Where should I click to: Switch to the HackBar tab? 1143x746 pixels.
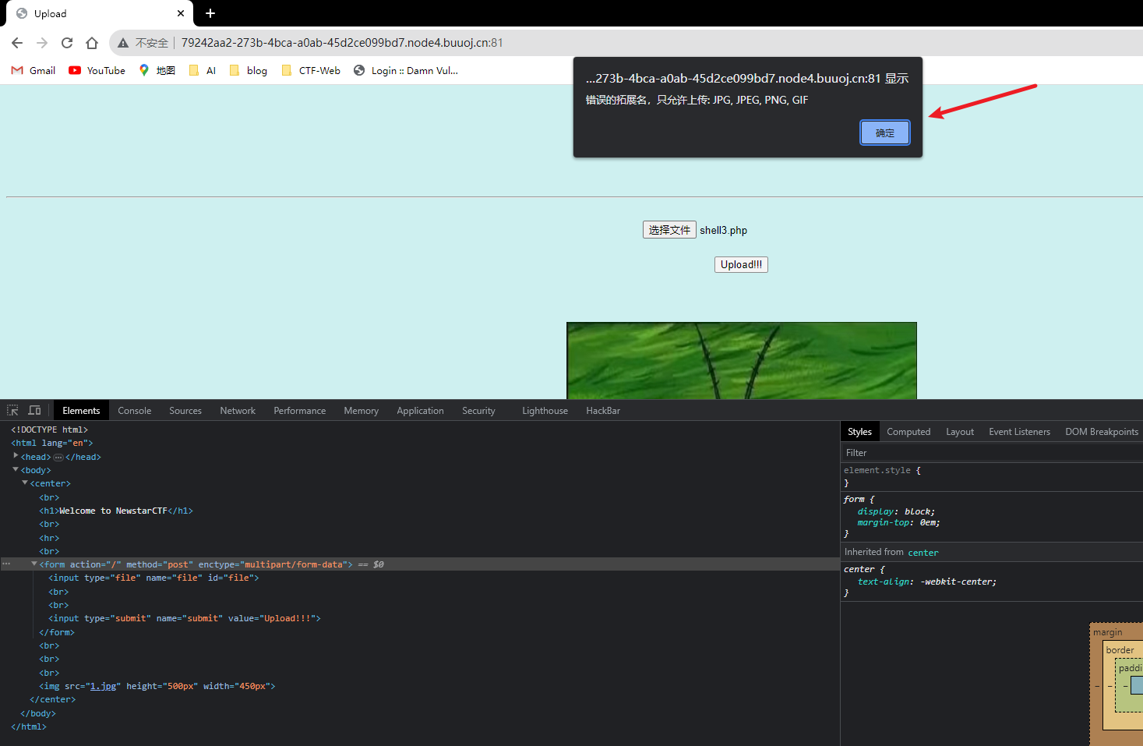(603, 411)
